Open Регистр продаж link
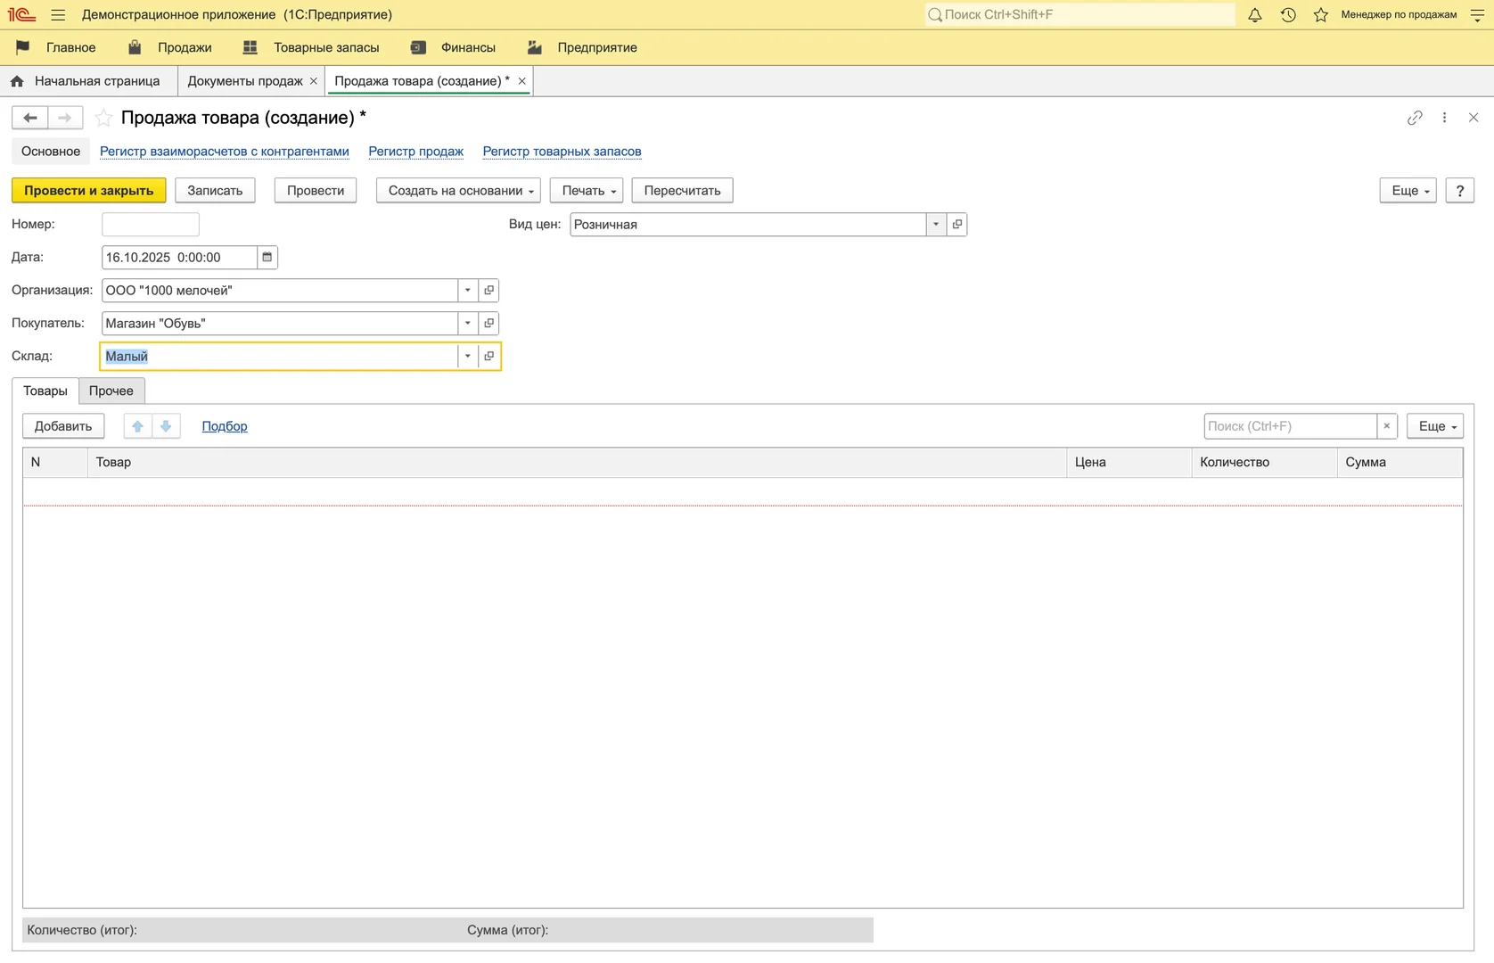This screenshot has height=963, width=1494. pyautogui.click(x=415, y=152)
